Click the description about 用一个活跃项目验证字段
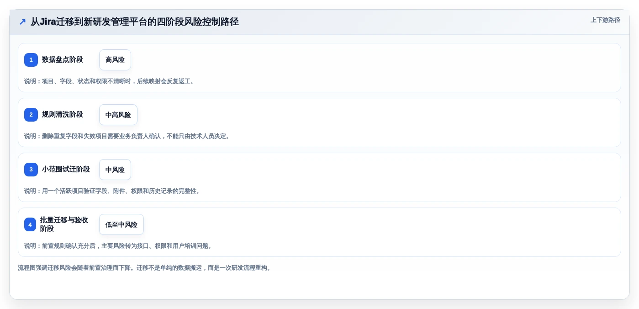639x309 pixels. (x=113, y=191)
